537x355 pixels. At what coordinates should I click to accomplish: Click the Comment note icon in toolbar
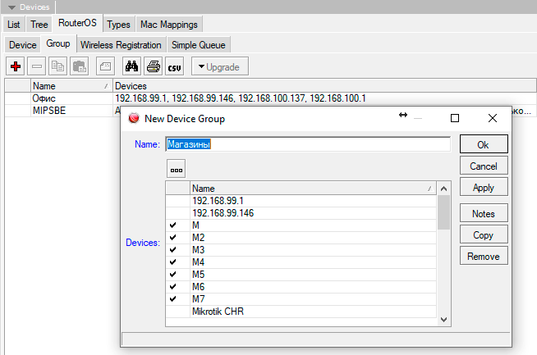105,66
